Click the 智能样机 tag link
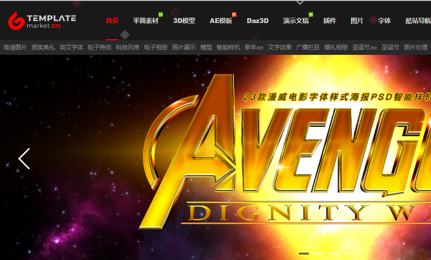 pos(228,47)
